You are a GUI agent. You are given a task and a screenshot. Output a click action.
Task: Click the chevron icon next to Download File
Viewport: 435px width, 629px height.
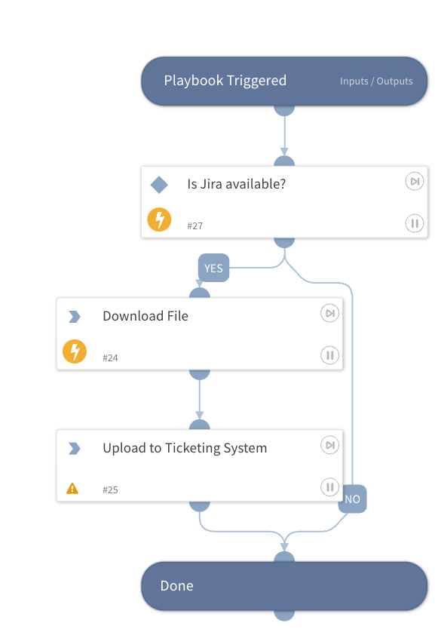(75, 317)
